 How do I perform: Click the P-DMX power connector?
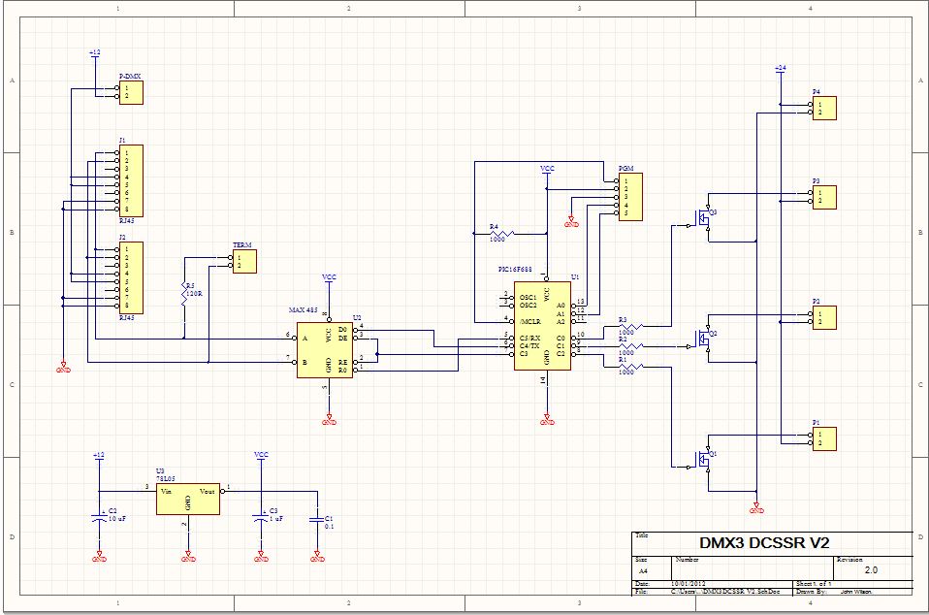pos(130,92)
